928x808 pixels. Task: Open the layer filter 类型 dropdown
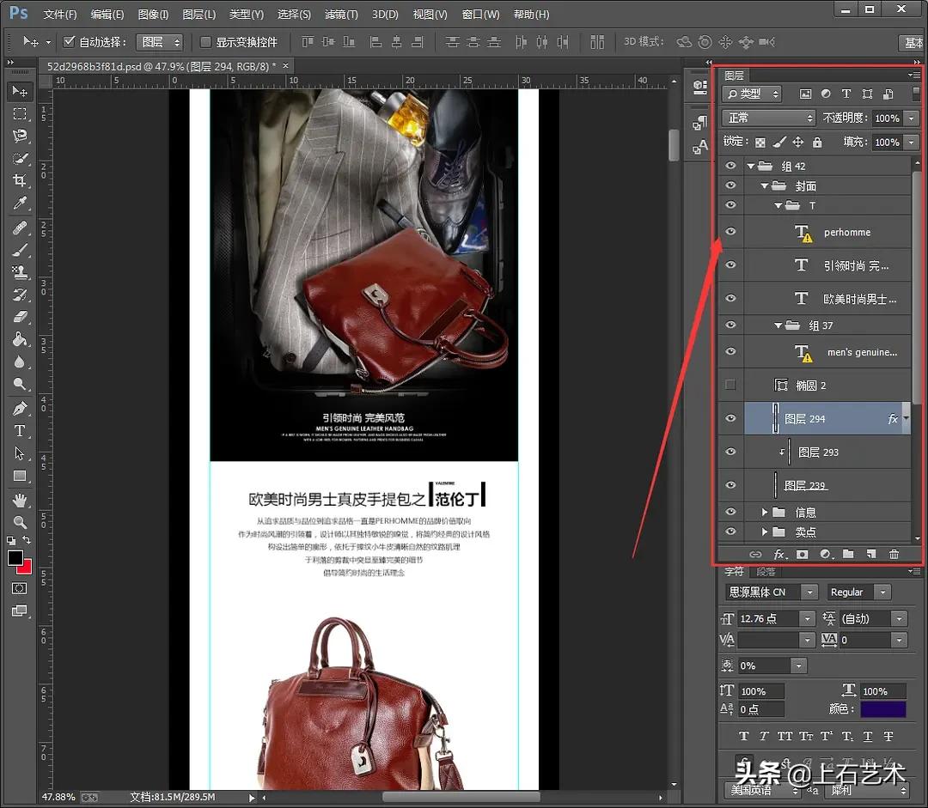[752, 94]
